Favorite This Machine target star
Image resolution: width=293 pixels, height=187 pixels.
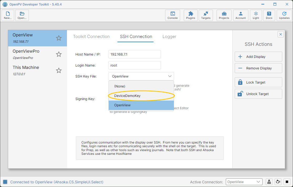(x=59, y=70)
